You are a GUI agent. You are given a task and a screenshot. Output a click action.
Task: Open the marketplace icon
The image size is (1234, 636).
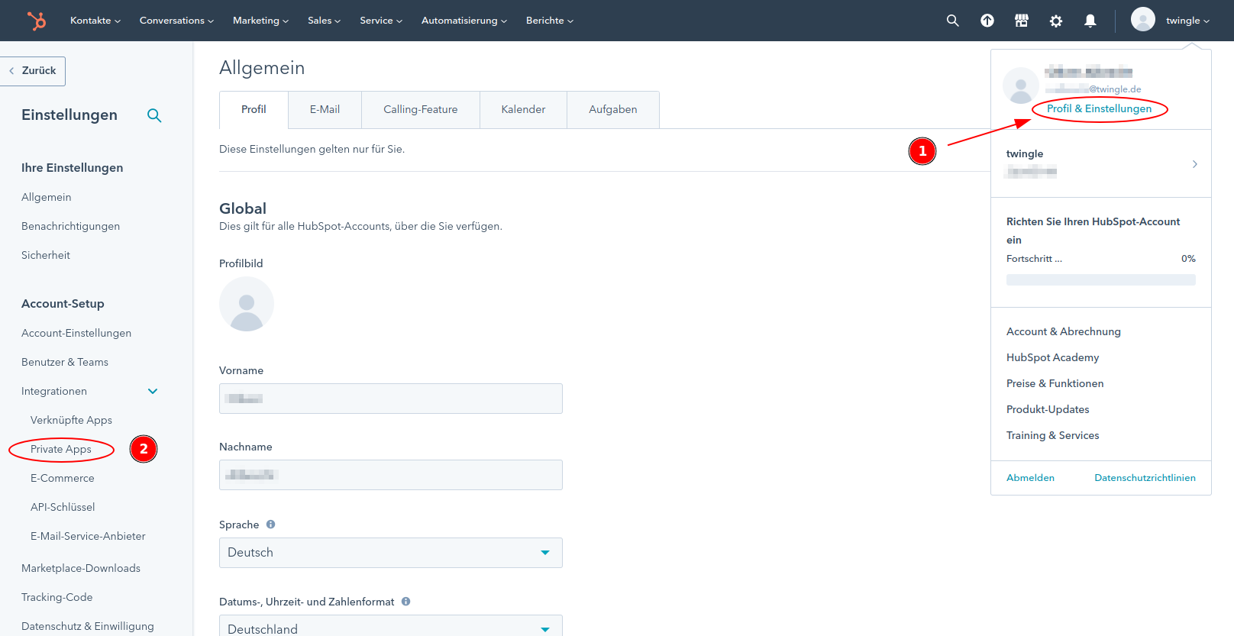point(1022,21)
